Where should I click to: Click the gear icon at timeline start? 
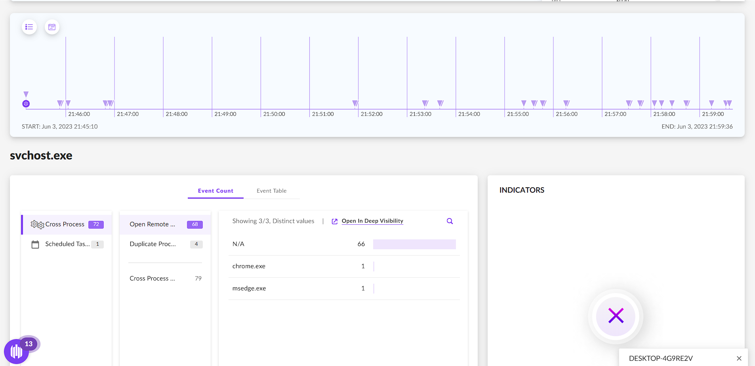click(x=26, y=104)
